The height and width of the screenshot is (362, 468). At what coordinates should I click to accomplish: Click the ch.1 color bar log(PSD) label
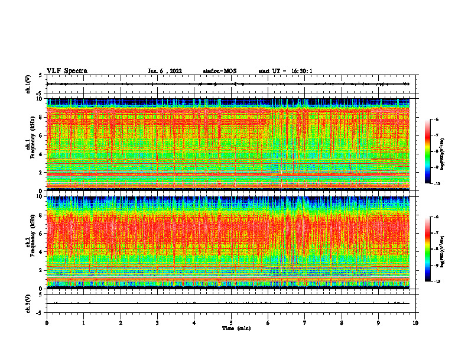[x=443, y=154]
